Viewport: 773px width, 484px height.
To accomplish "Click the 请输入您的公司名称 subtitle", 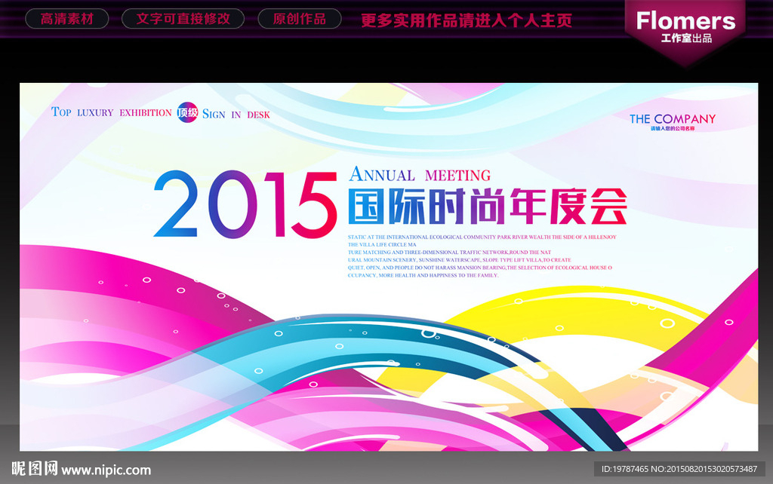I will 673,128.
